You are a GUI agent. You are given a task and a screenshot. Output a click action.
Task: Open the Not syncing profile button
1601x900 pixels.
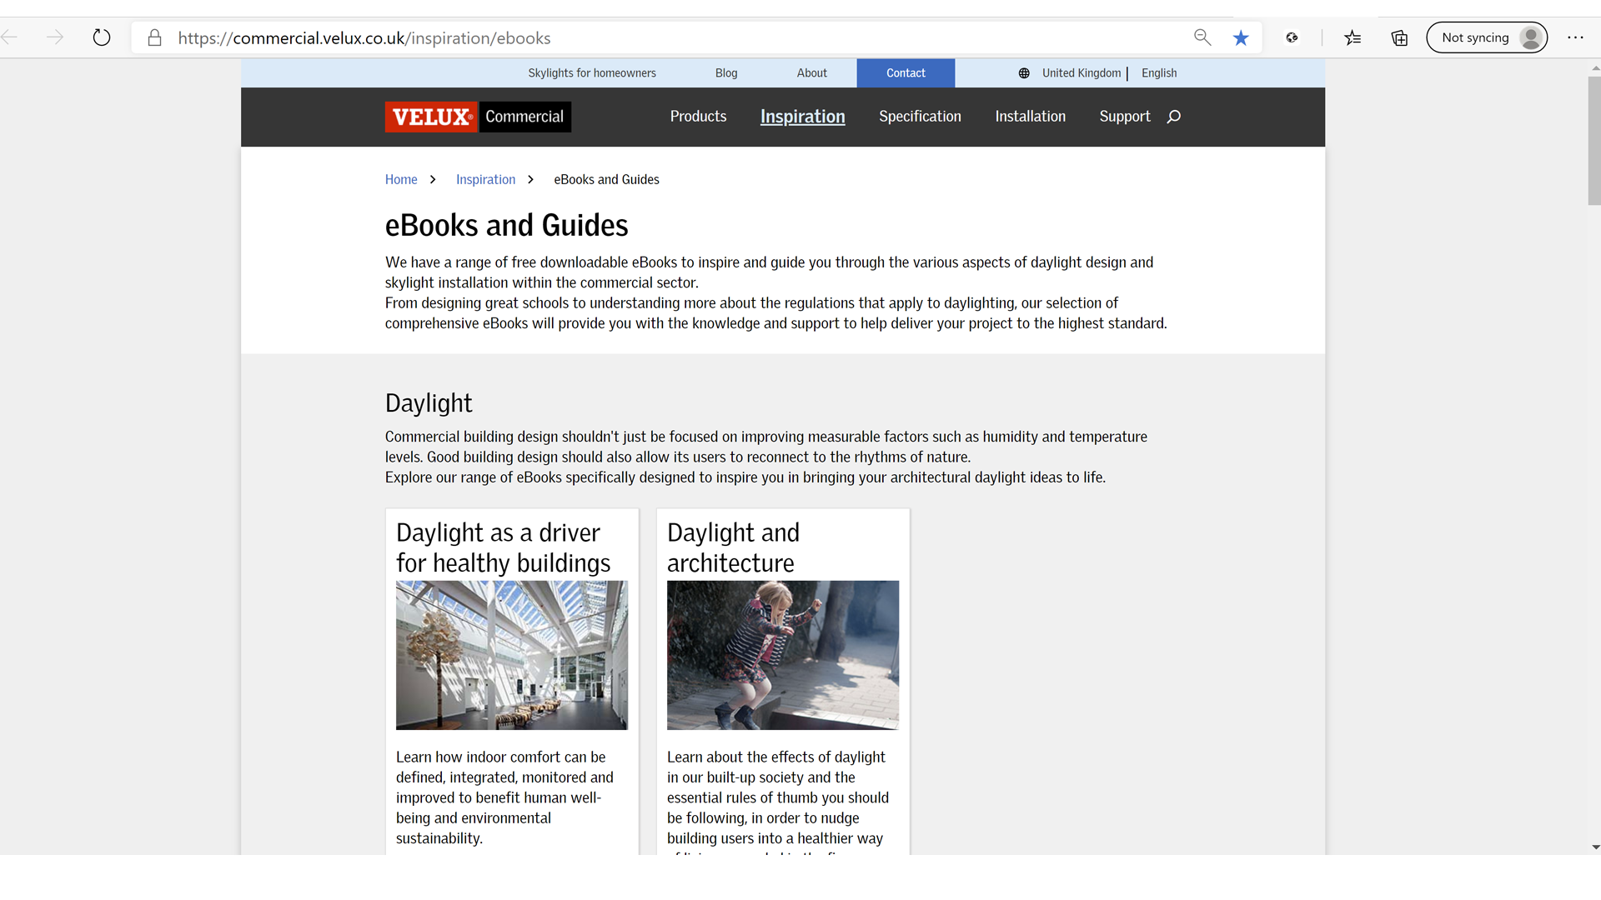coord(1487,37)
